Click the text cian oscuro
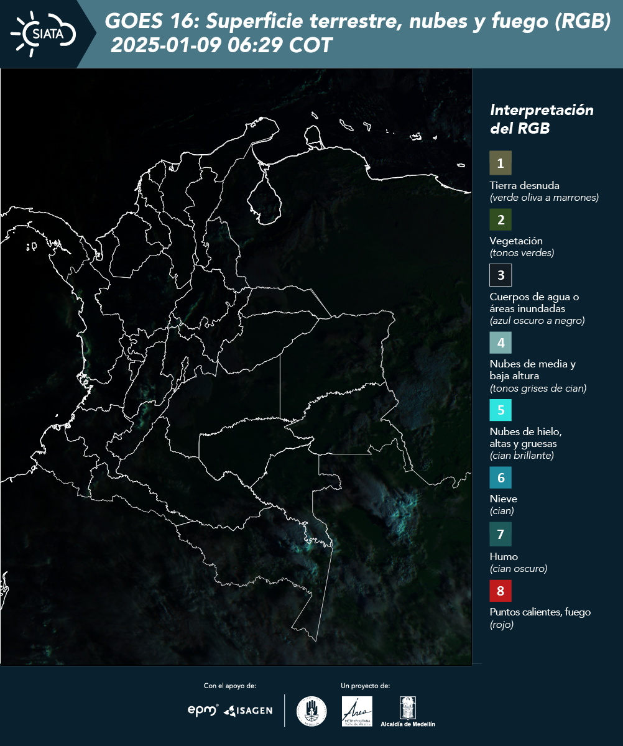623x746 pixels. coord(519,569)
